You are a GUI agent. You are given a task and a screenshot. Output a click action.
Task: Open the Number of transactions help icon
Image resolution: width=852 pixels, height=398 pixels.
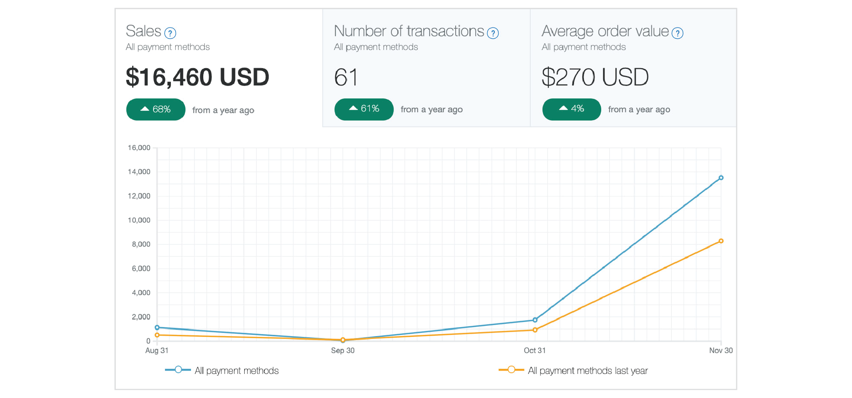pos(492,33)
